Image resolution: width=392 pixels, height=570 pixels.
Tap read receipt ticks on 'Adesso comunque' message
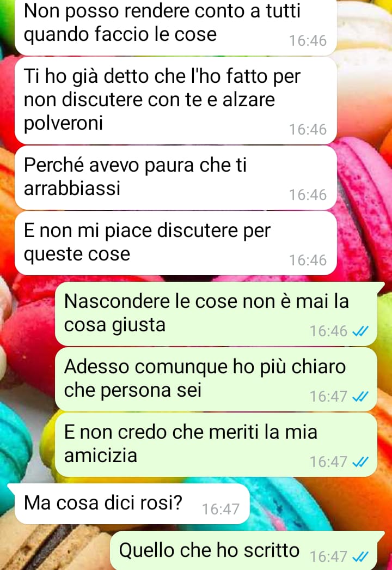(360, 396)
